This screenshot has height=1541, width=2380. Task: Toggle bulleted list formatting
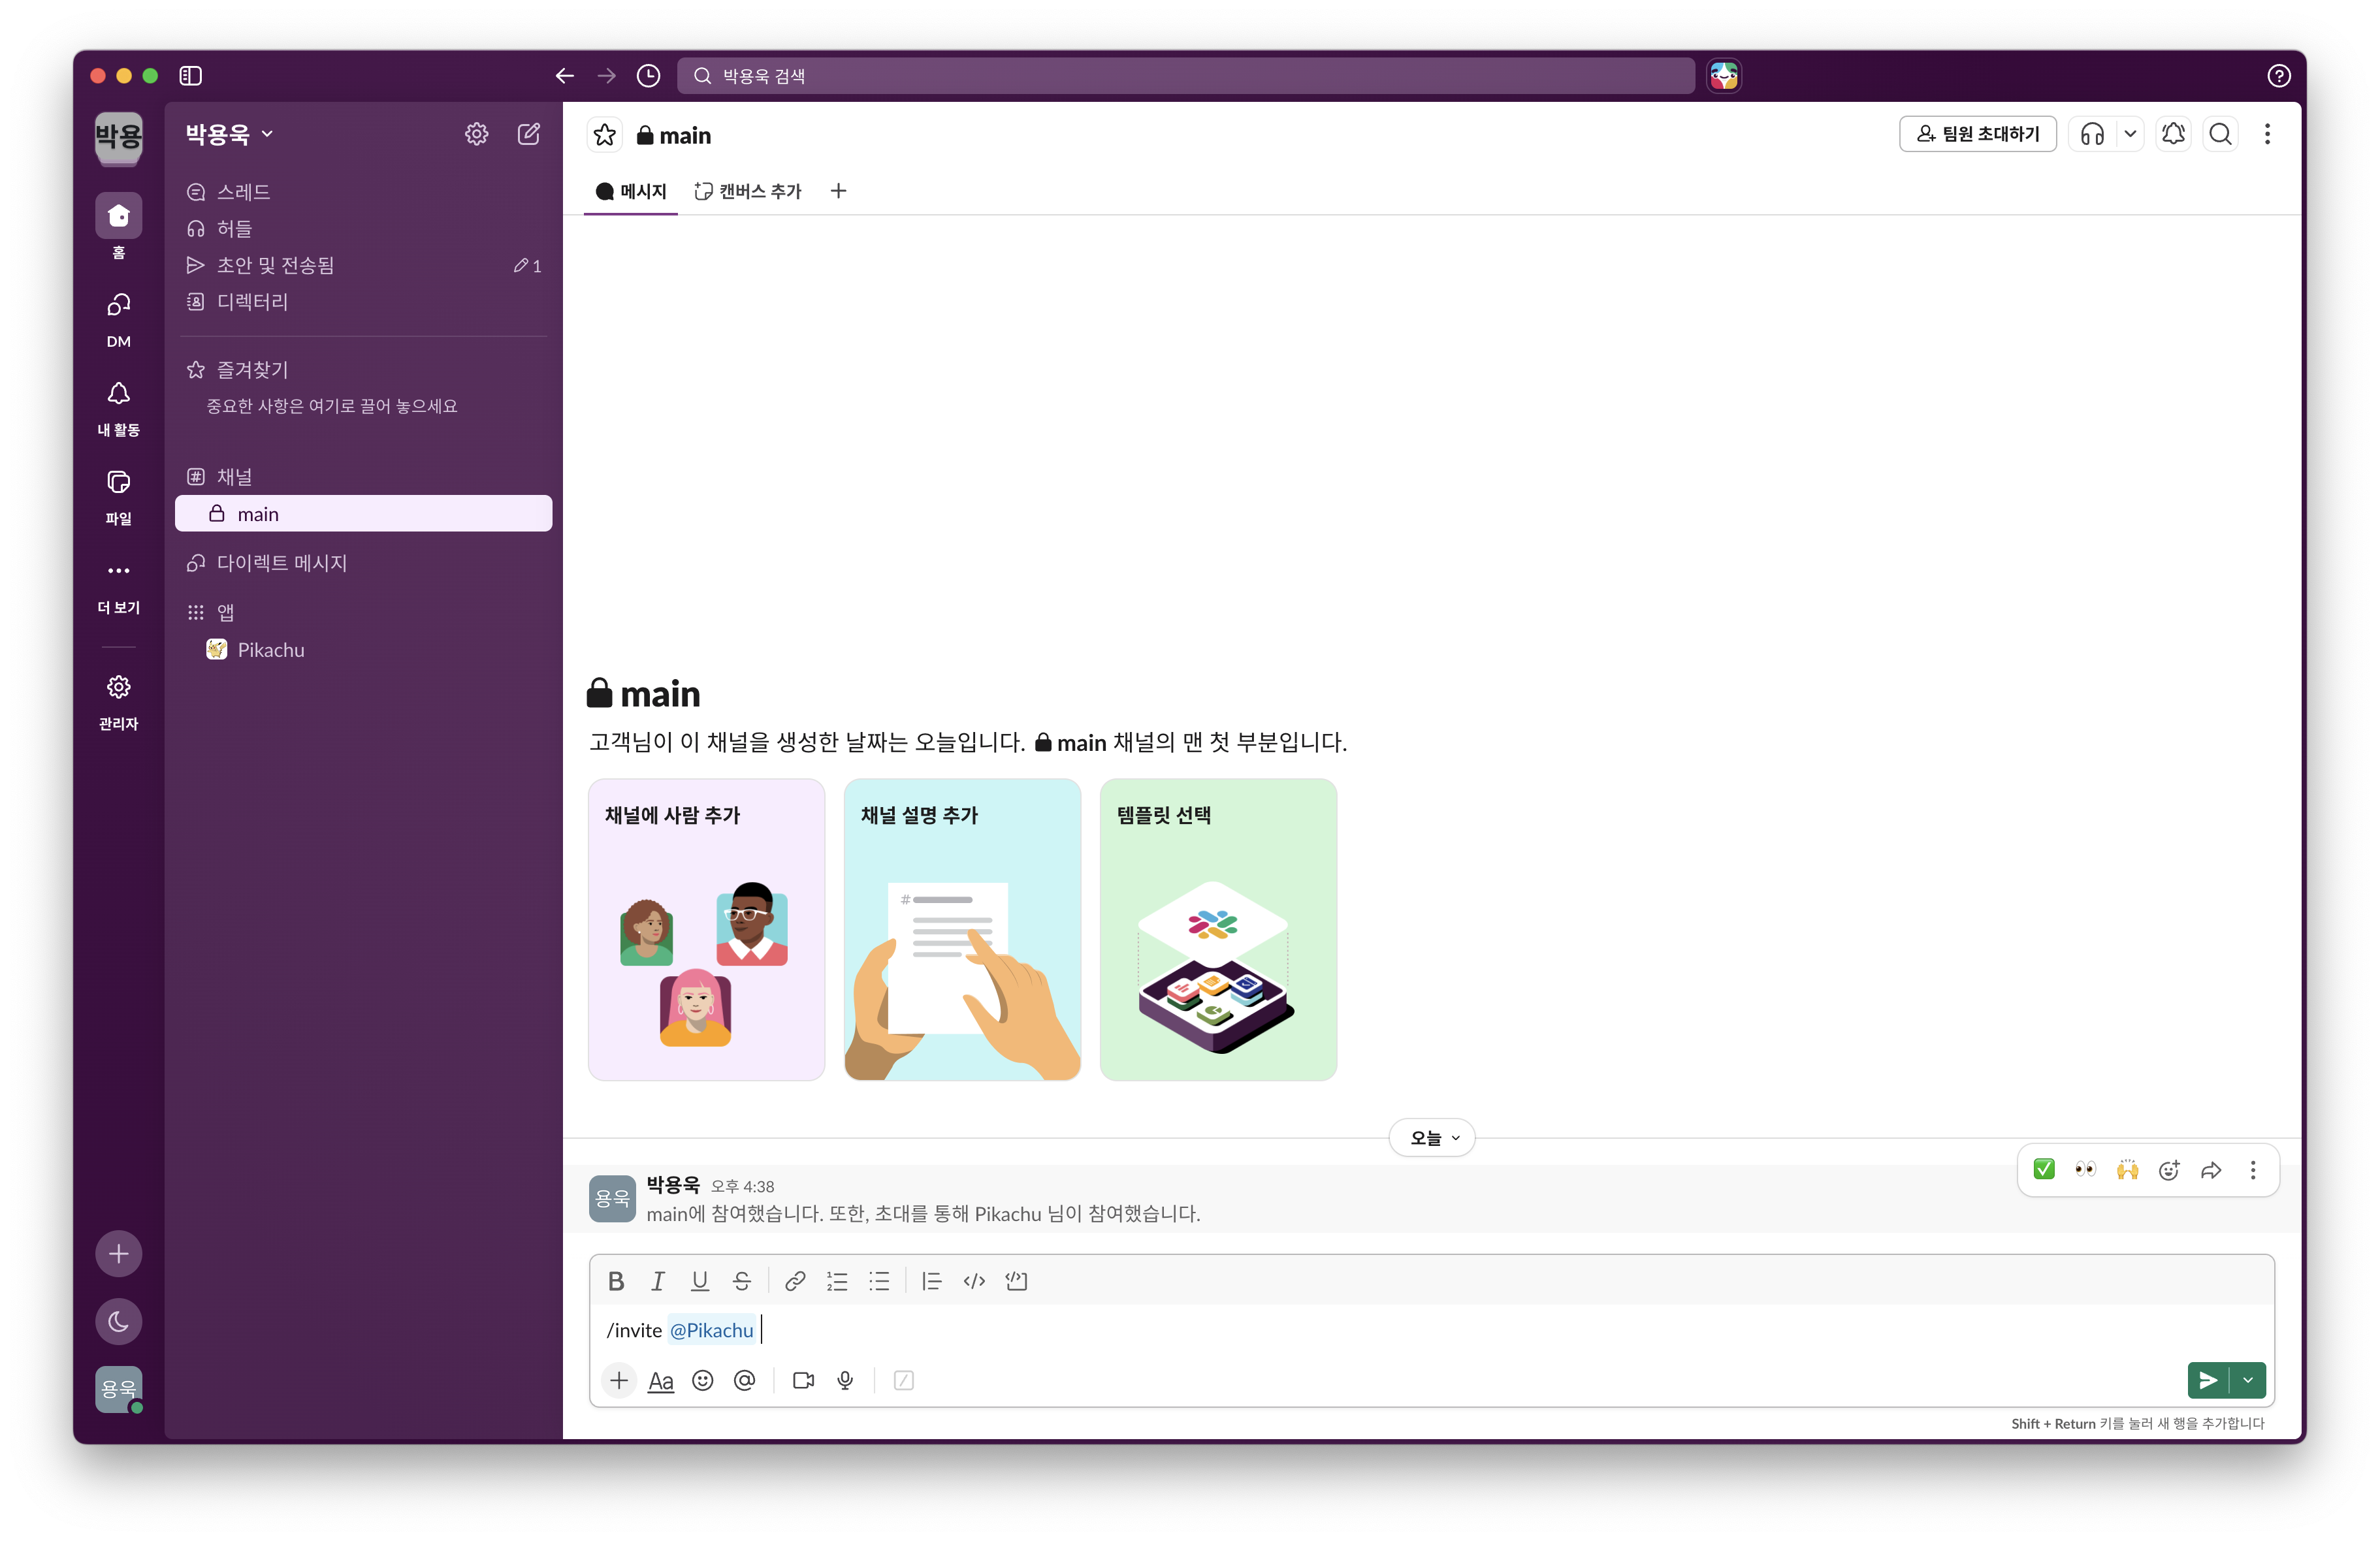(x=879, y=1281)
